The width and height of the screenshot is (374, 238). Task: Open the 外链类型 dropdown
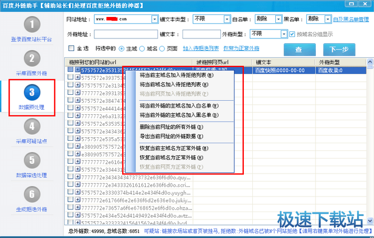click(x=284, y=34)
